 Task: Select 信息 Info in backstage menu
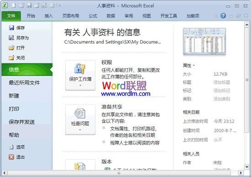click(x=27, y=69)
